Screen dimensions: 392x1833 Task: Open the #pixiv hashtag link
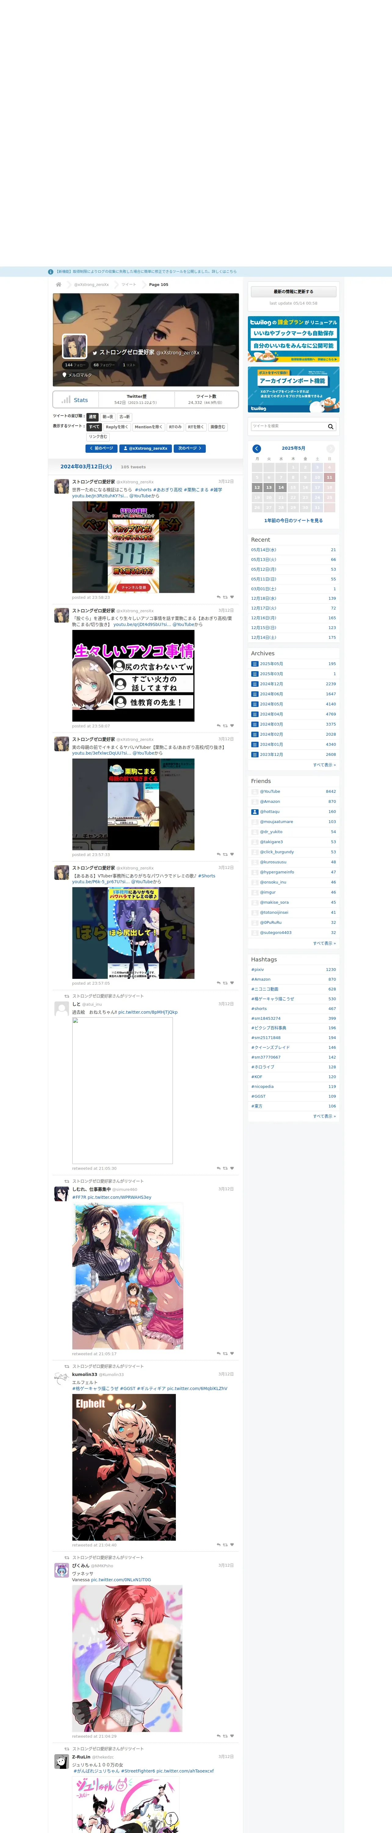pyautogui.click(x=258, y=970)
